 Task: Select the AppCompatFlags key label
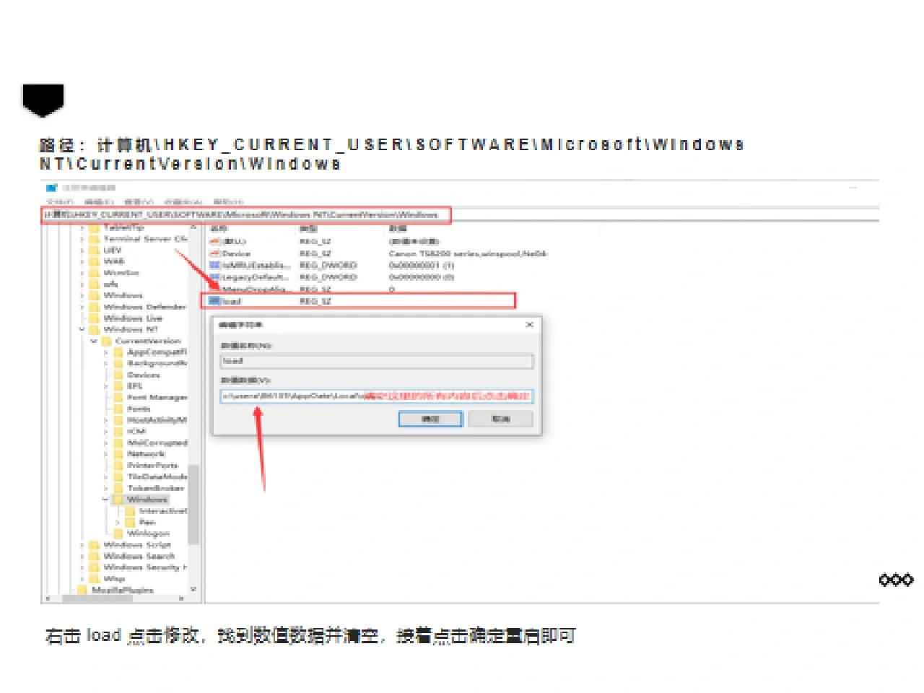point(157,352)
